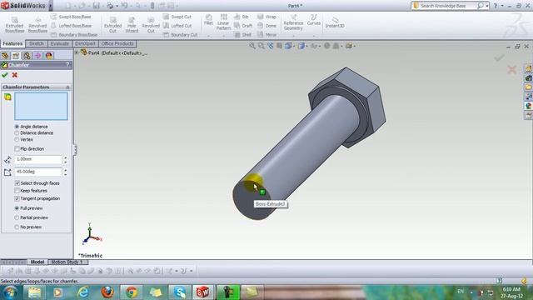Open the DisplayManager tab icon

tap(49, 56)
